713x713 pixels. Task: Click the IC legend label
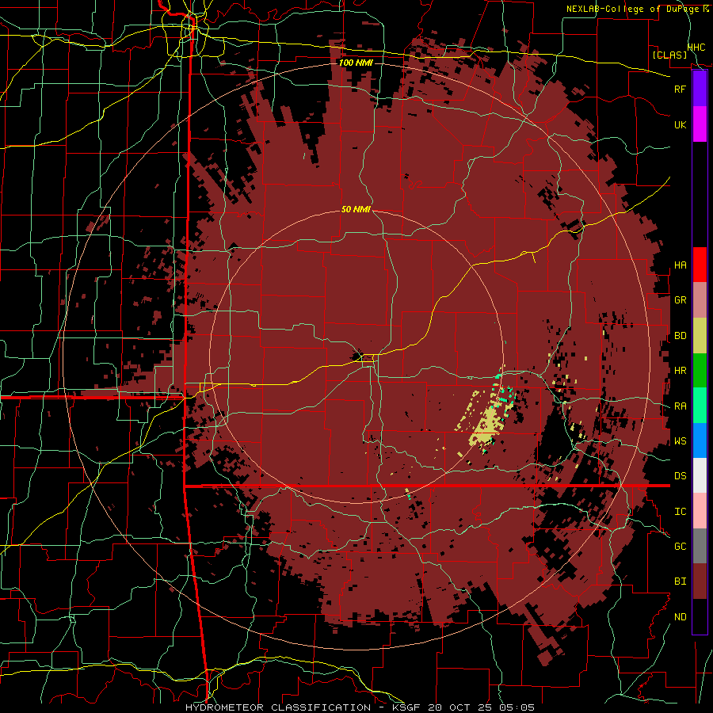coord(680,512)
